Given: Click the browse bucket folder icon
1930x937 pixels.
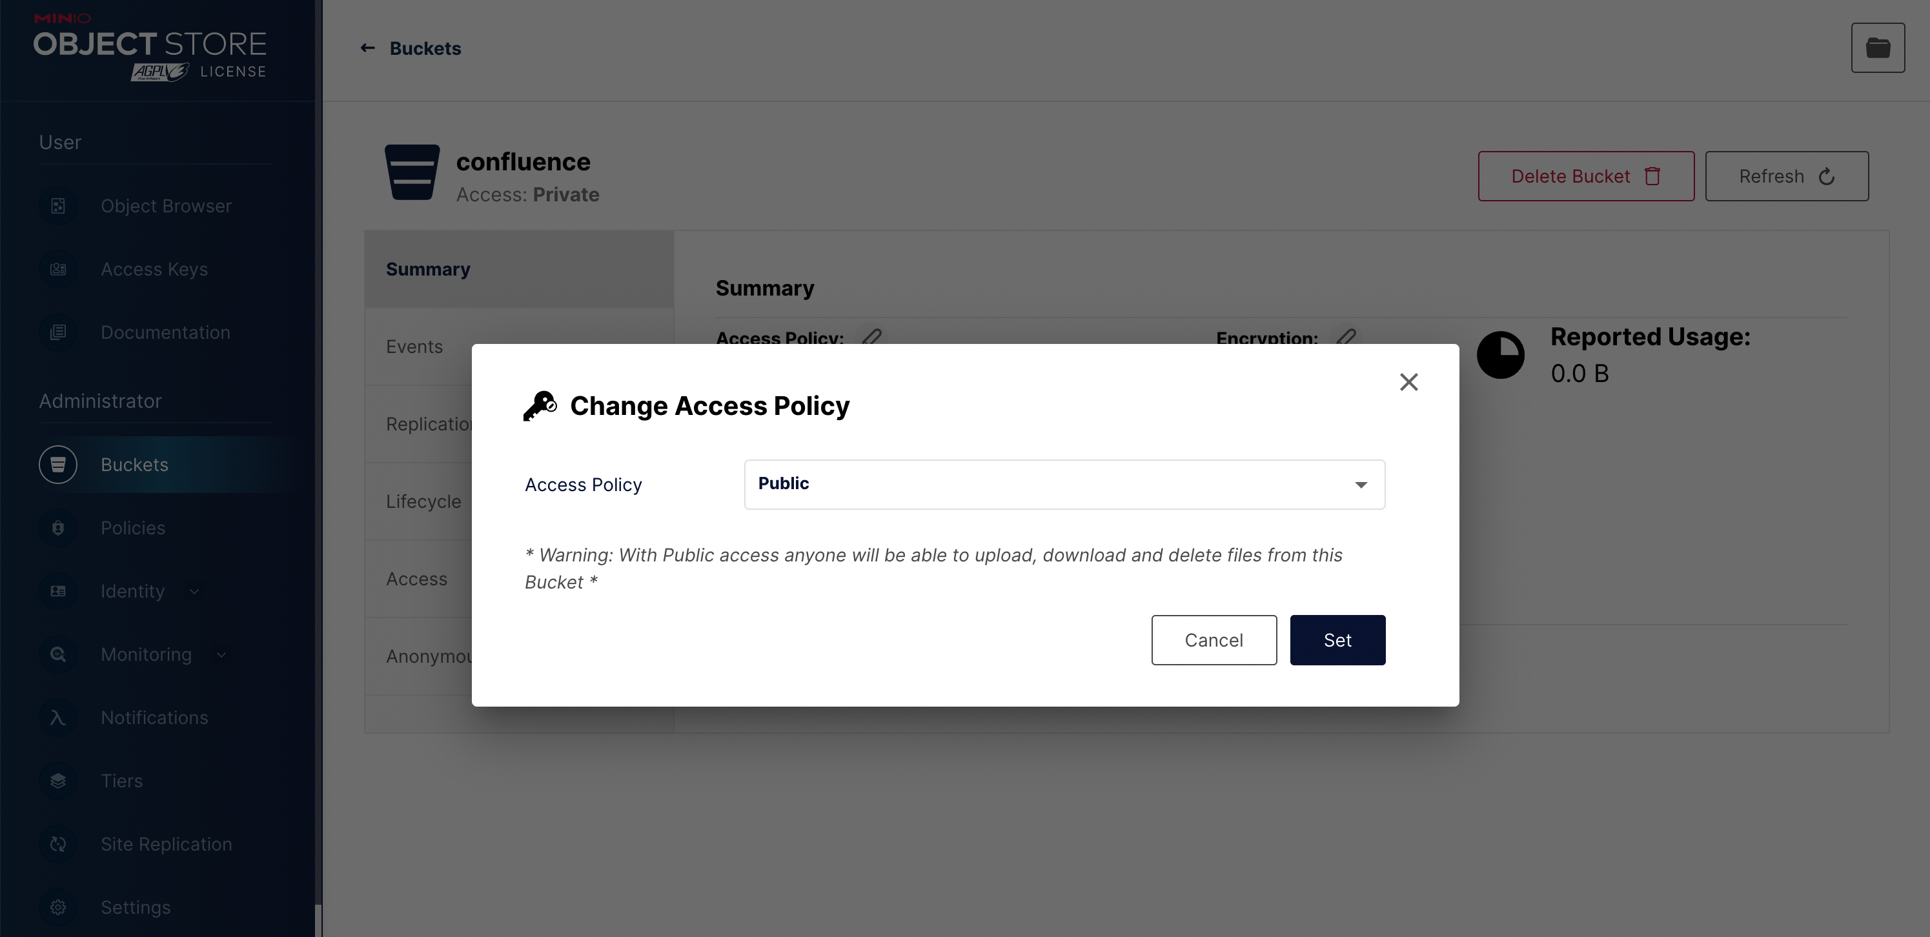Looking at the screenshot, I should click(x=1878, y=48).
